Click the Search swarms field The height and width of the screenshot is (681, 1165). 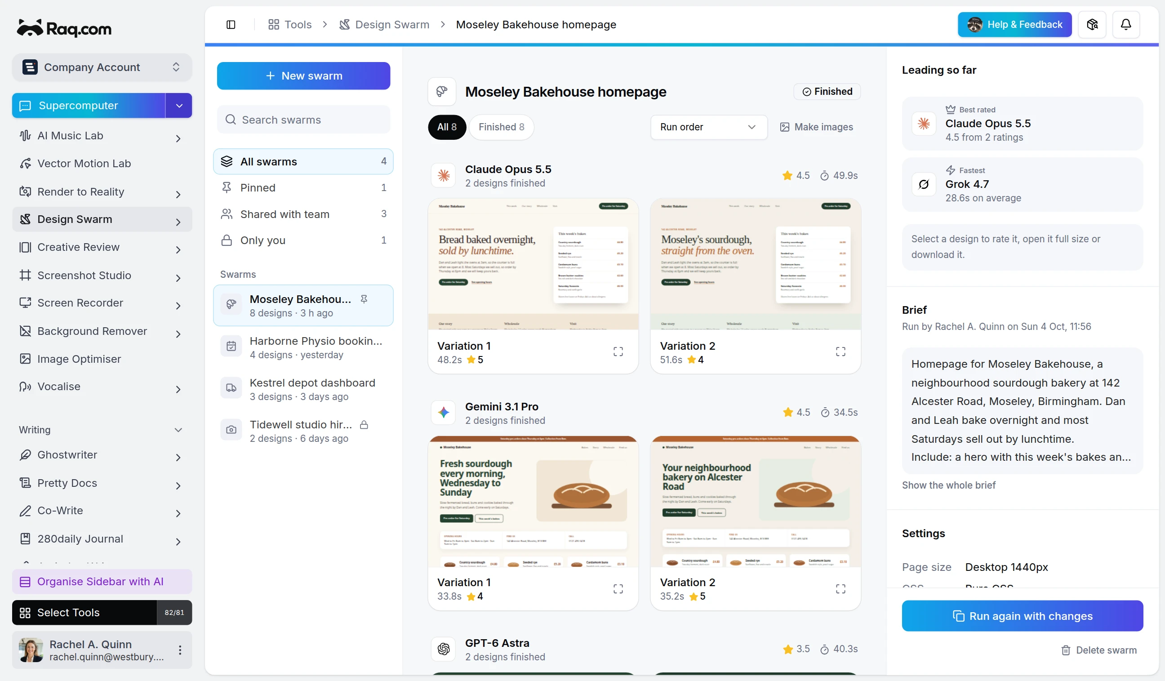(303, 120)
